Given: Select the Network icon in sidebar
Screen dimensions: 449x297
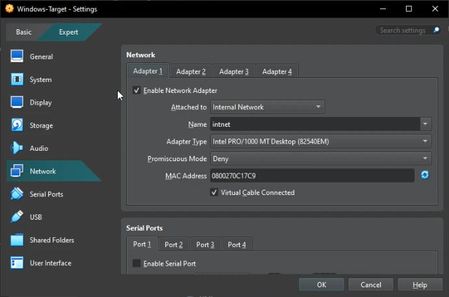Looking at the screenshot, I should coord(17,171).
